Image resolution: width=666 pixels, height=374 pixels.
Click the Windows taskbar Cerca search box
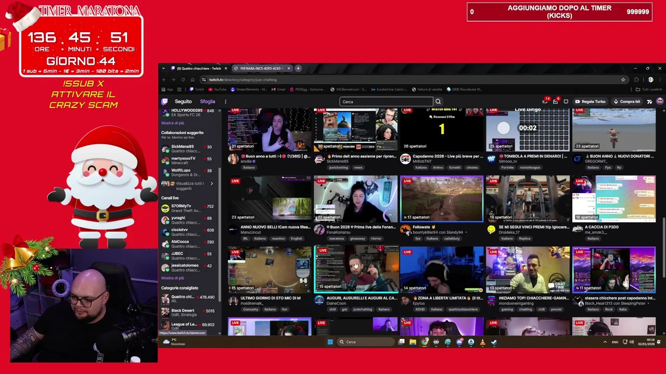tap(366, 342)
